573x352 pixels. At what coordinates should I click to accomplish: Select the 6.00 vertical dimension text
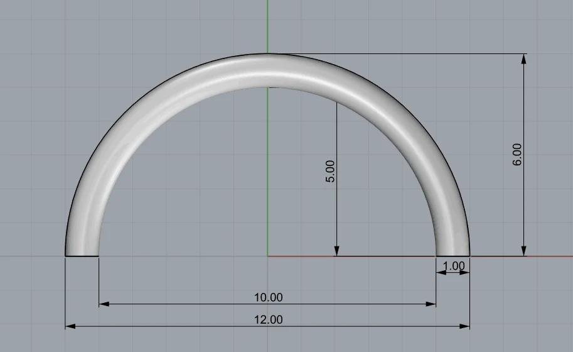click(x=517, y=155)
